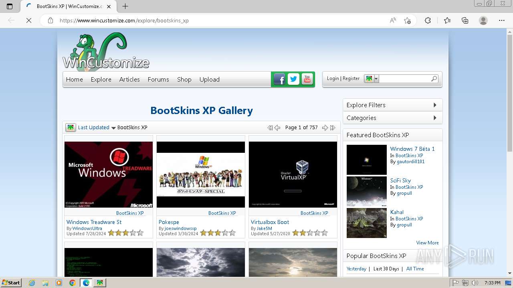The height and width of the screenshot is (288, 513).
Task: Open author WindowsUltra profile
Action: (87, 228)
